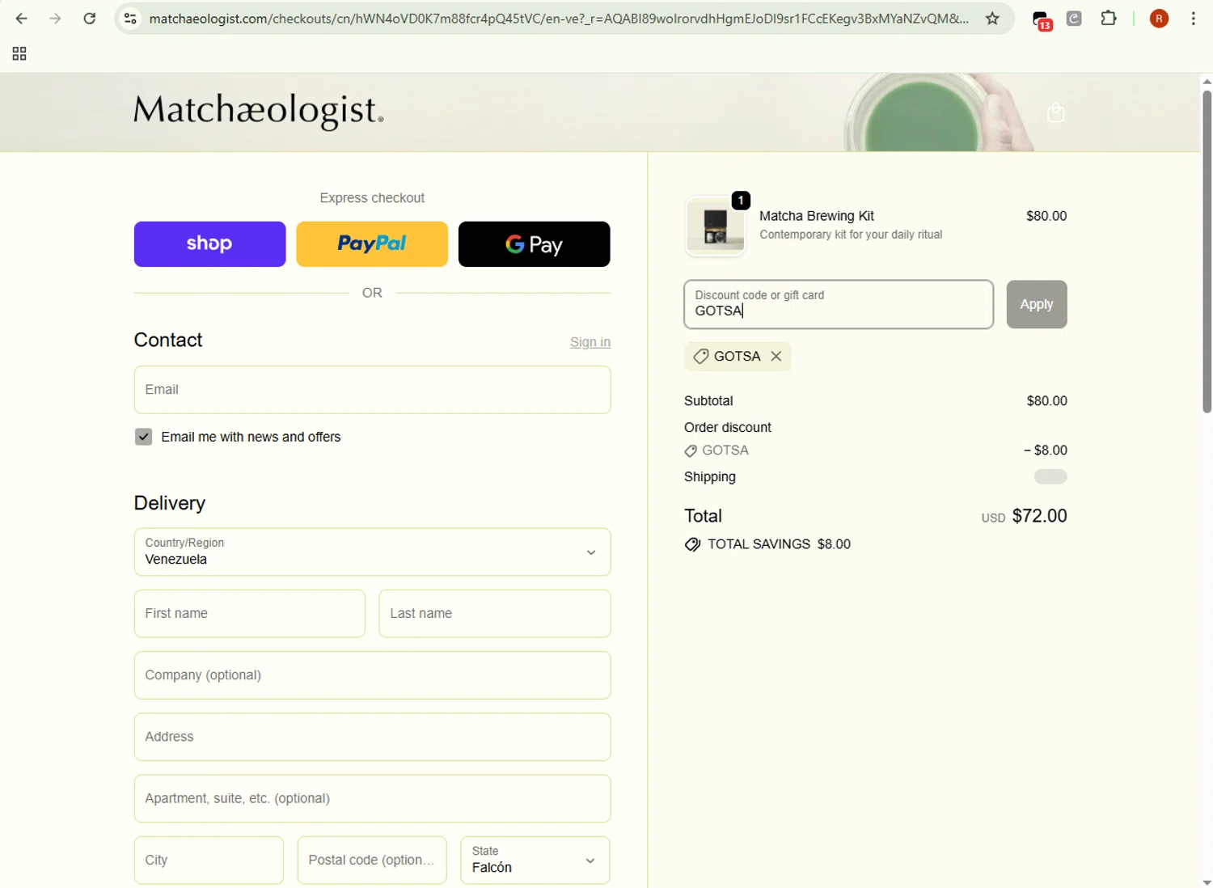
Task: Click the Matcha Brewing Kit product name
Action: pos(817,216)
